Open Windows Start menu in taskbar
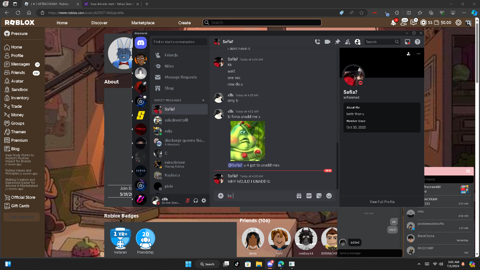The width and height of the screenshot is (480, 270). [x=188, y=264]
